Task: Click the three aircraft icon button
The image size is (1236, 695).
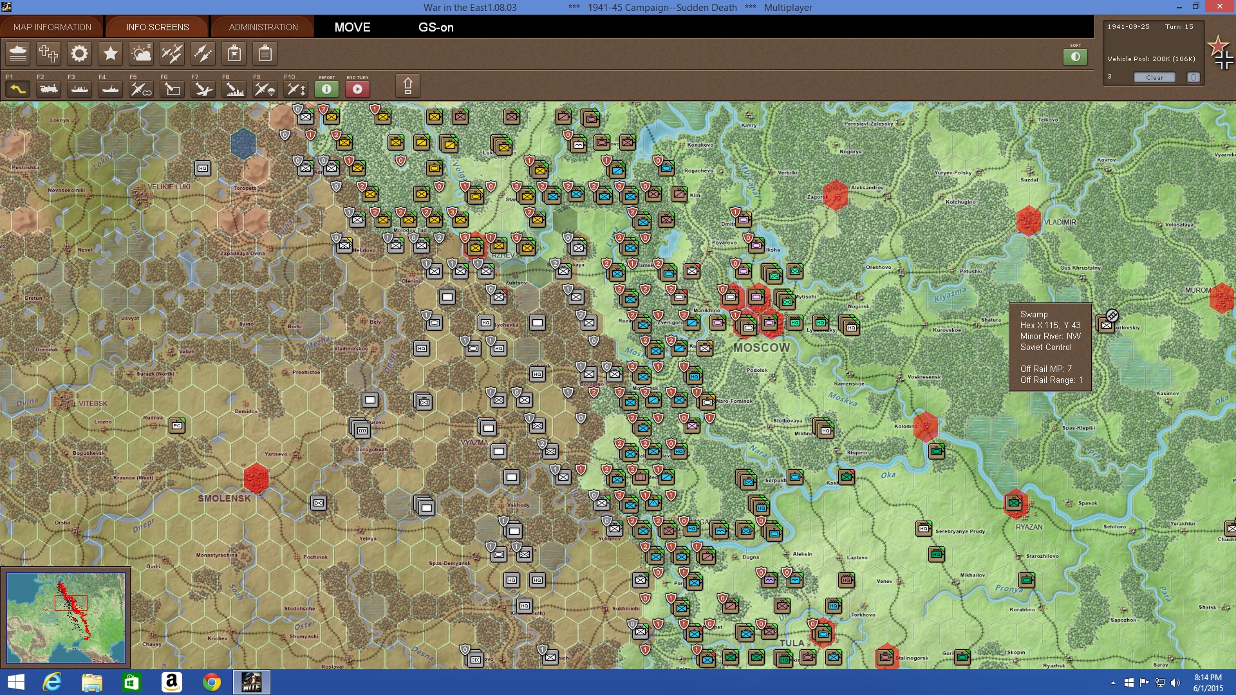Action: point(173,53)
